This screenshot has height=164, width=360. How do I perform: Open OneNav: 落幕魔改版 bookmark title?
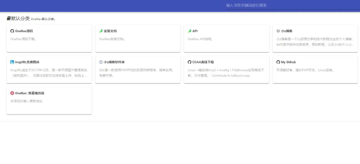30,93
